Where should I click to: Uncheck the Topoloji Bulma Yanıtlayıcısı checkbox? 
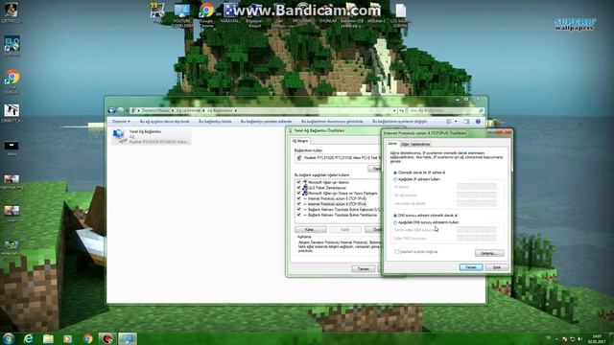tap(299, 215)
